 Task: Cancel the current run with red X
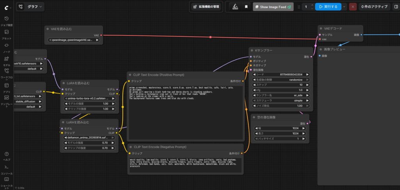point(353,7)
